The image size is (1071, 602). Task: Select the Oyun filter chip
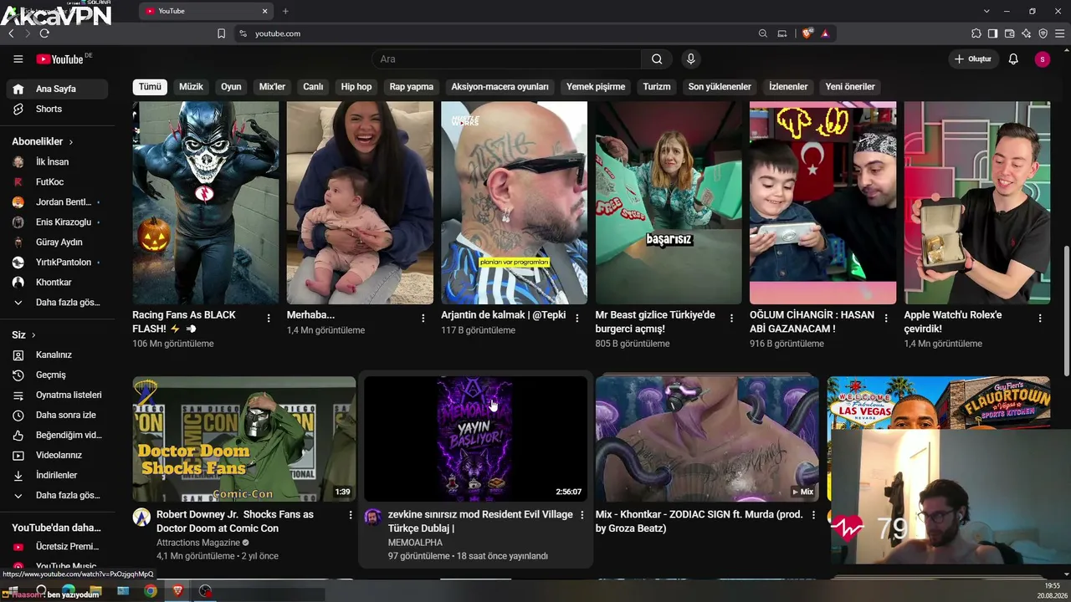coord(231,87)
